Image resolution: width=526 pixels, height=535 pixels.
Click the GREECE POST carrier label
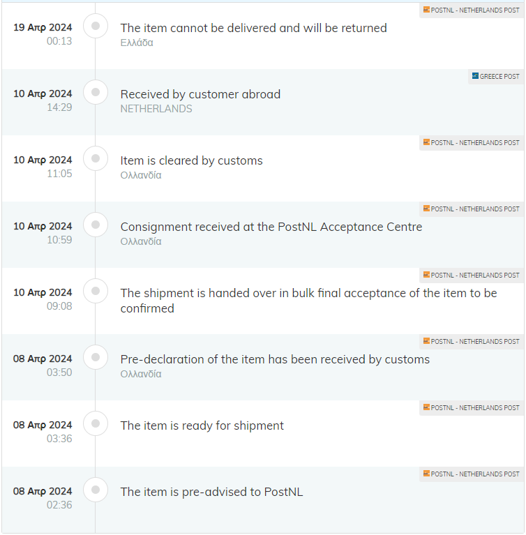point(499,77)
